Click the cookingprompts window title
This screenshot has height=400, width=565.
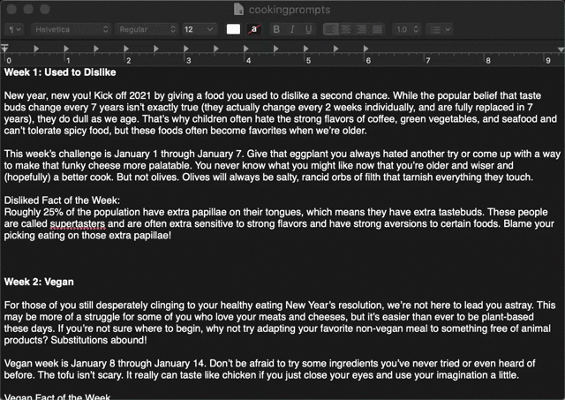[290, 10]
